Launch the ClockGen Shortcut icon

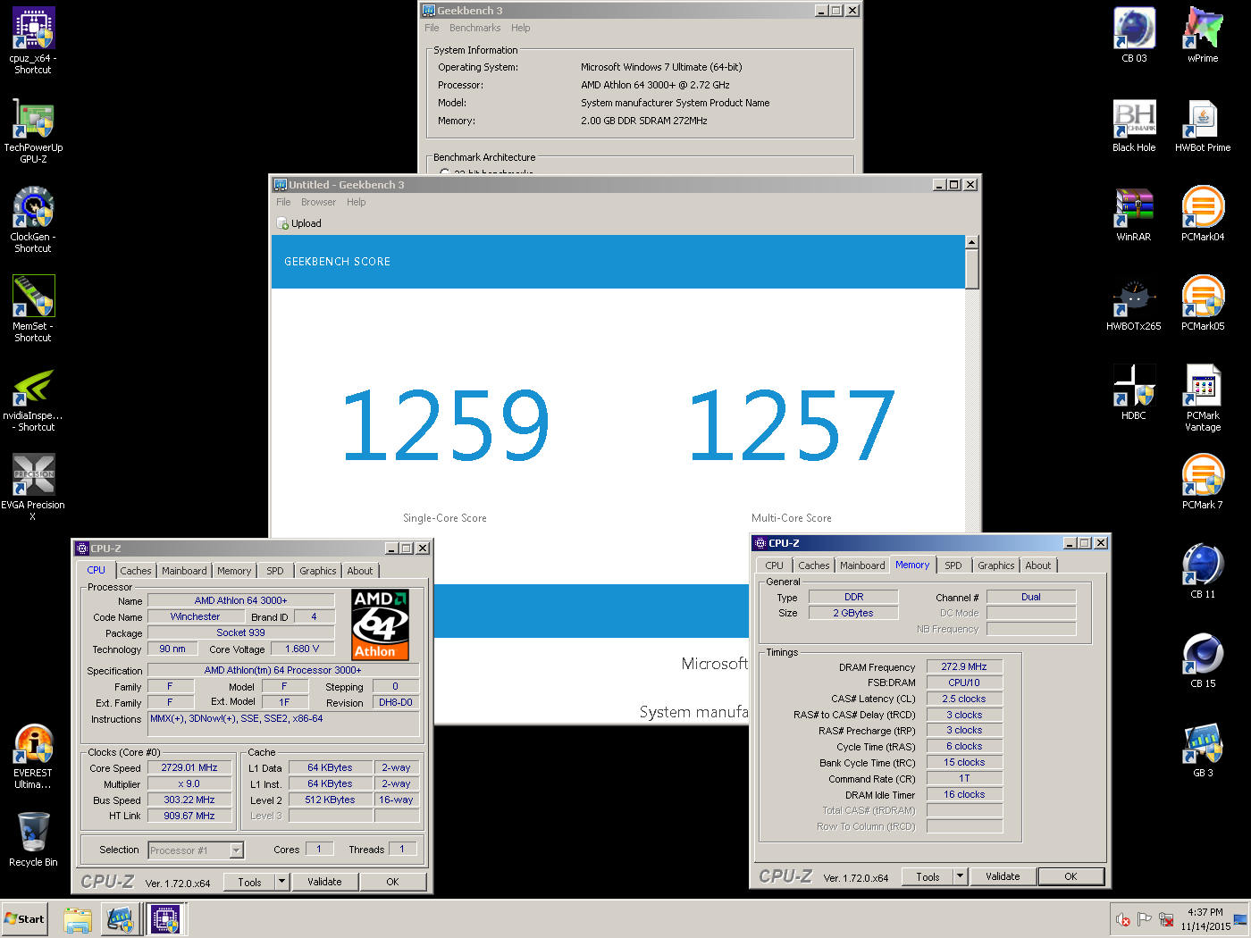[33, 220]
